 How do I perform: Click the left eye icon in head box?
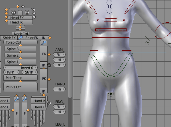click(13, 12)
